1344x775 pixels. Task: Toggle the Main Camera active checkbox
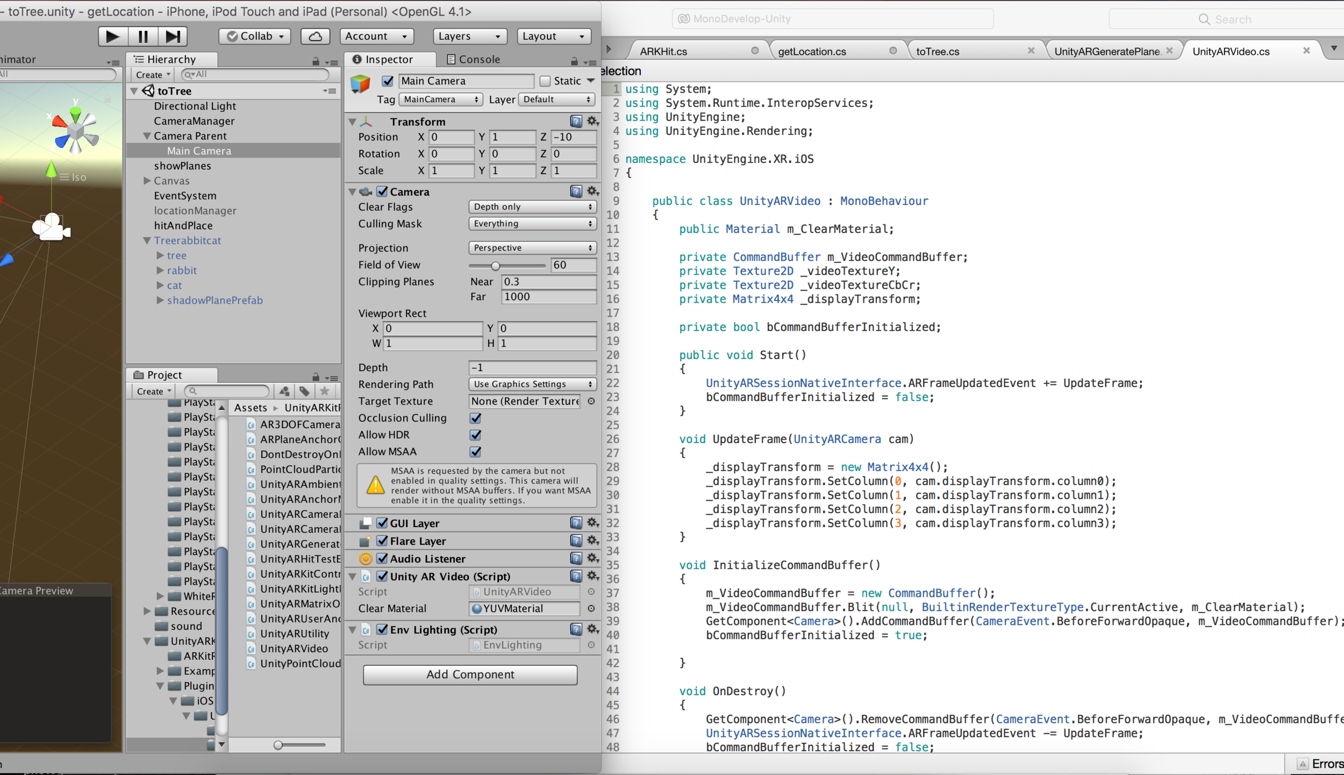coord(387,81)
